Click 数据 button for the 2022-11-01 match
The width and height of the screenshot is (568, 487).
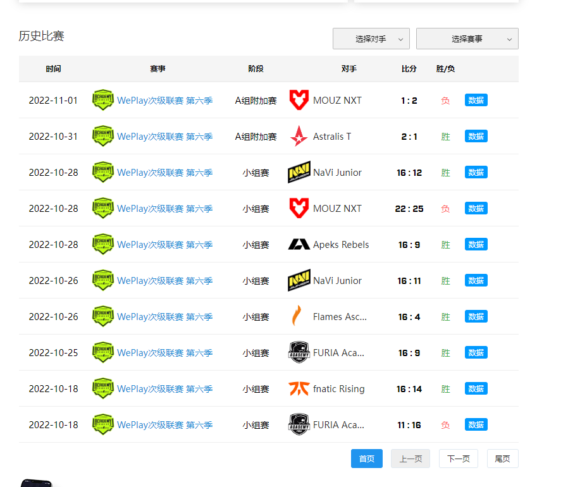click(x=476, y=100)
